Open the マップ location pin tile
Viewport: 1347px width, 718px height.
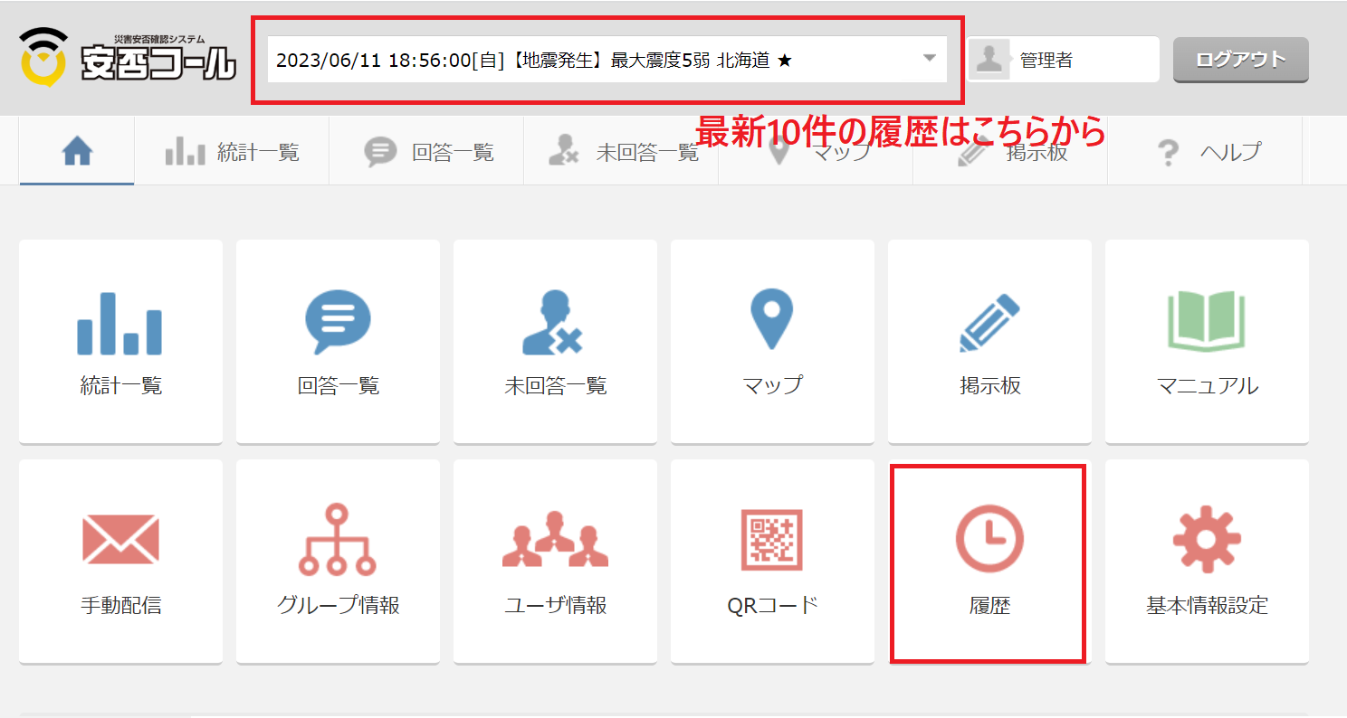click(772, 342)
